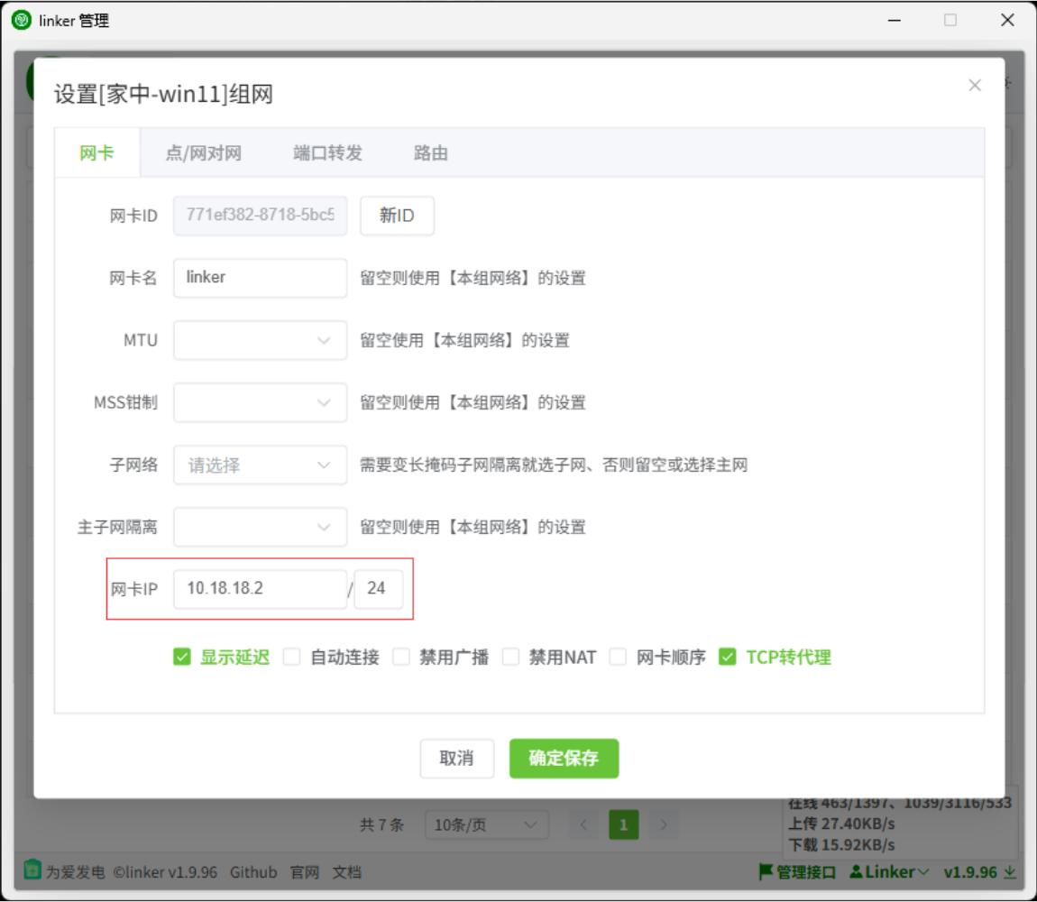Open the Linker user dropdown
1037x902 pixels.
click(x=889, y=872)
